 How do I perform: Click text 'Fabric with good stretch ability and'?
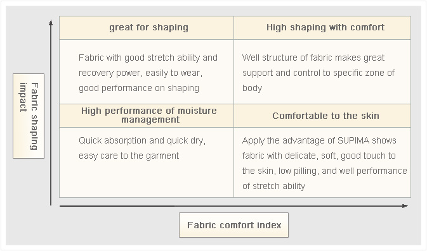point(148,58)
